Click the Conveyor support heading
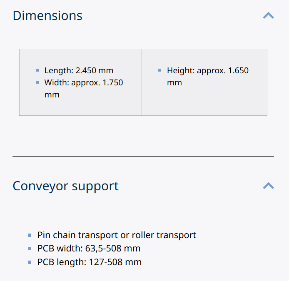Viewport: 289px width, 281px height. tap(65, 186)
